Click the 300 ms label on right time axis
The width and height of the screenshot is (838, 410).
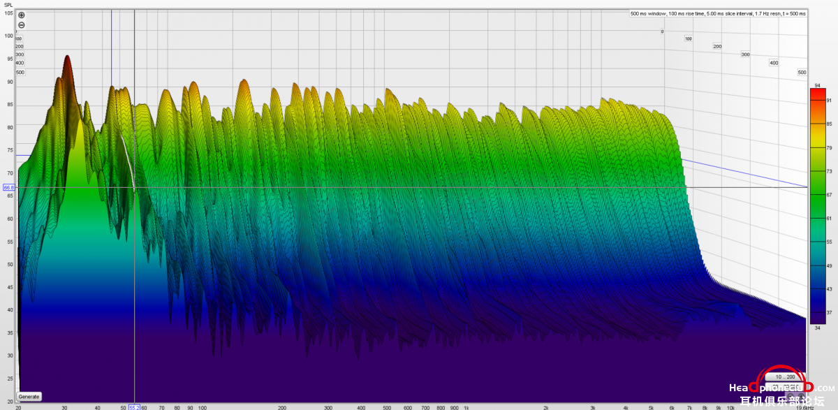(745, 54)
